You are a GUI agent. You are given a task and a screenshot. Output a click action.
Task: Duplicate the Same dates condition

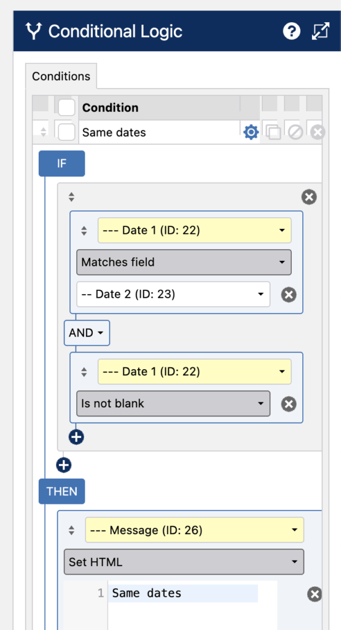(x=273, y=132)
